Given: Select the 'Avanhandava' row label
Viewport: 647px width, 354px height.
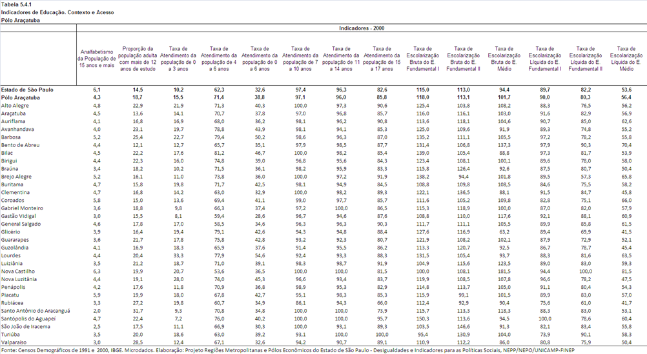Looking at the screenshot, I should coord(17,130).
